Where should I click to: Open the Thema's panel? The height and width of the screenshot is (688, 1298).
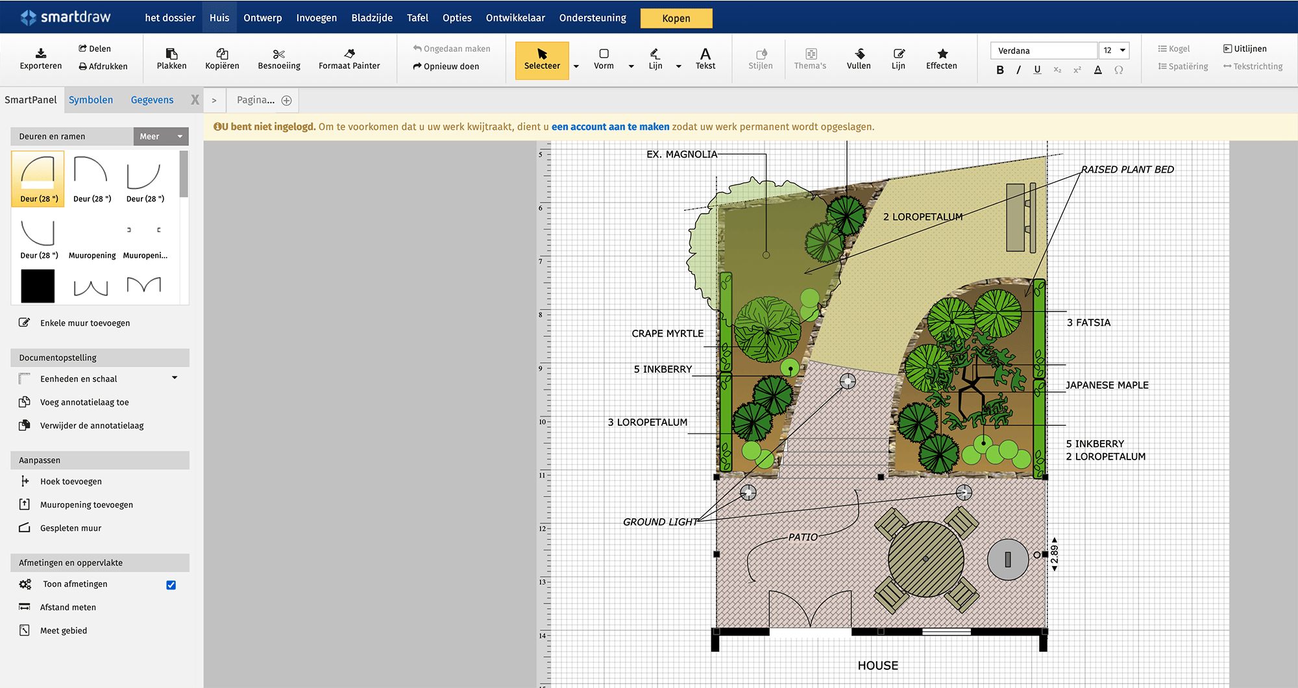point(810,57)
